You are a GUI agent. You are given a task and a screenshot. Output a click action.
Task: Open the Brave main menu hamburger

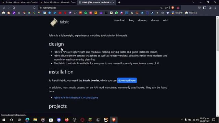click(x=215, y=8)
